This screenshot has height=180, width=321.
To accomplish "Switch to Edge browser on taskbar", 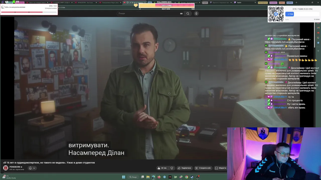I will pyautogui.click(x=153, y=177).
